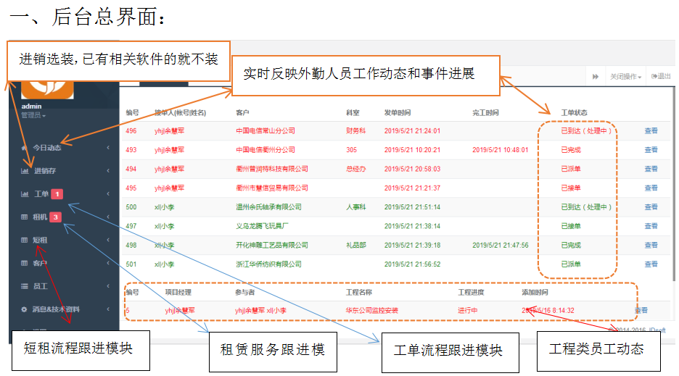Click the orange logo above admin
679x376 pixels.
(47, 90)
